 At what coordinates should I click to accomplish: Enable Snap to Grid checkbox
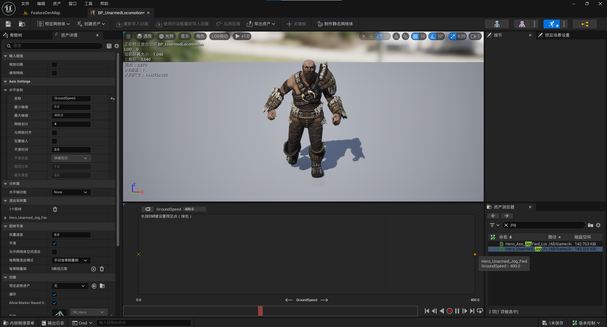(x=54, y=133)
